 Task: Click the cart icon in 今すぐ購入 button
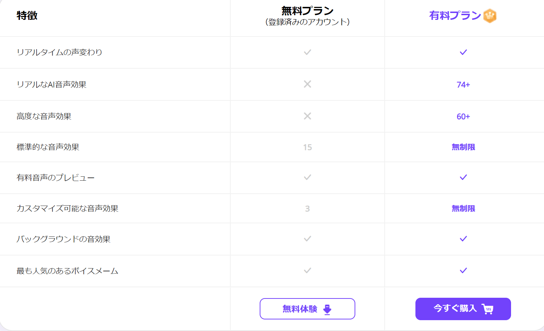pos(487,309)
